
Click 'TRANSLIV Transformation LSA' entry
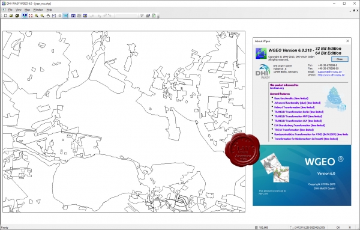pyautogui.click(x=298, y=121)
